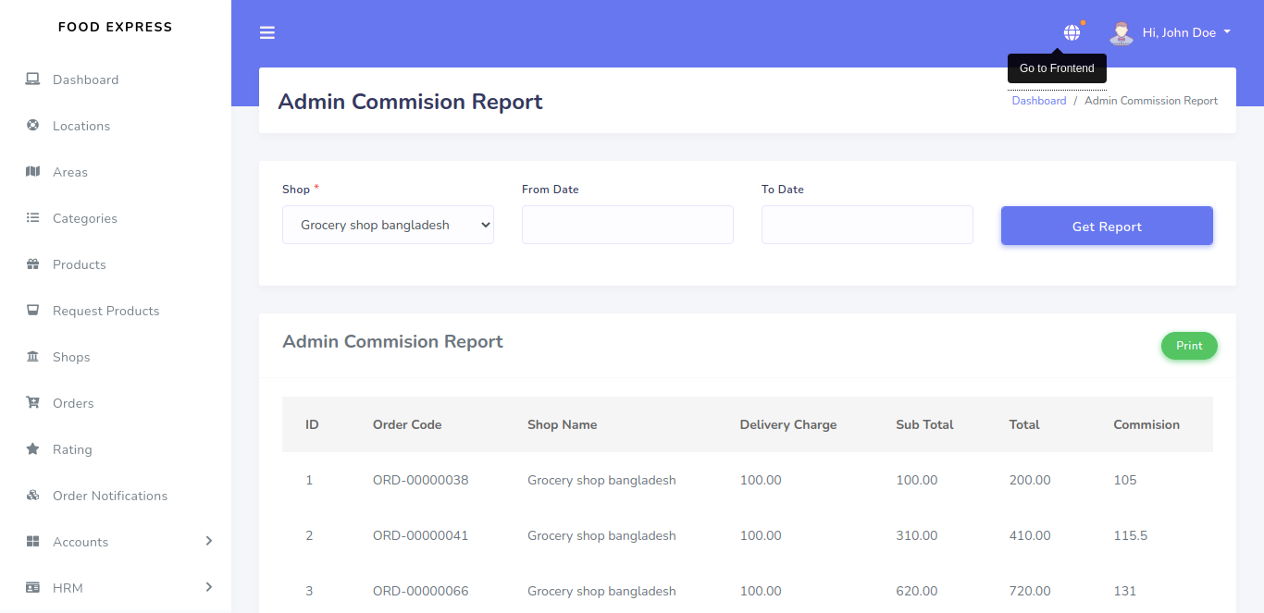Click the Delivery Charge column header
1264x613 pixels.
tap(788, 424)
